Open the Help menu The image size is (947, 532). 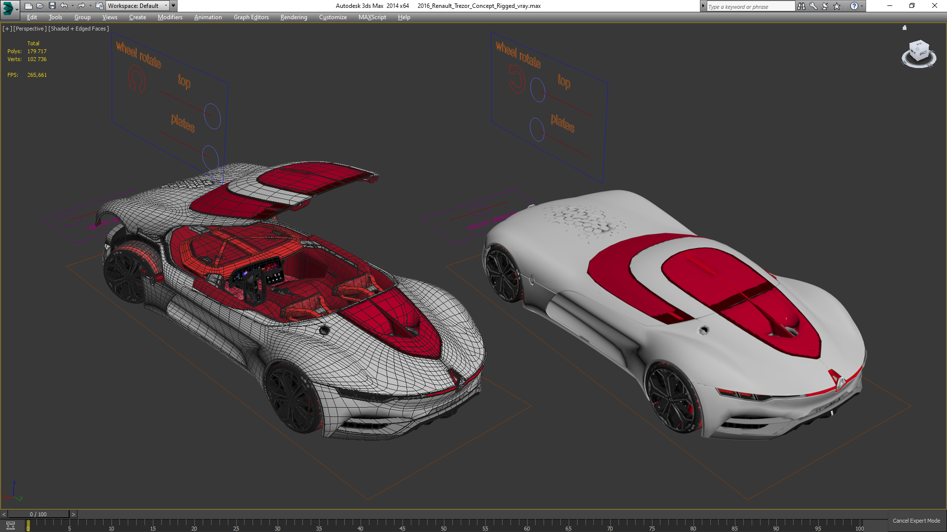click(404, 17)
